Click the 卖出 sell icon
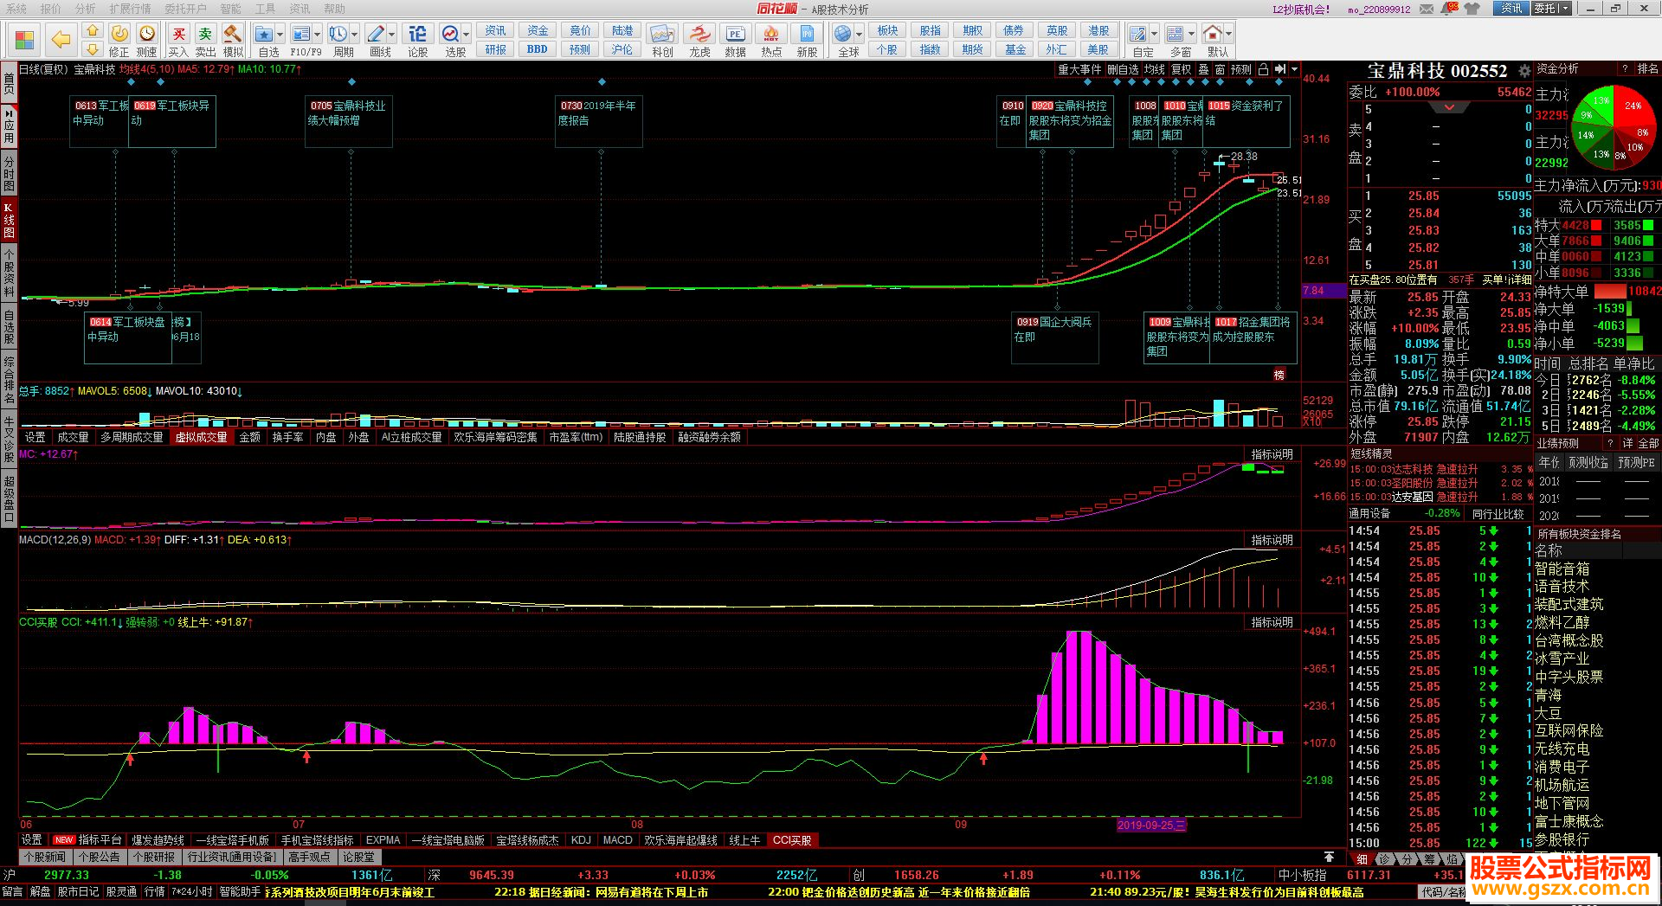The width and height of the screenshot is (1662, 906). point(205,34)
